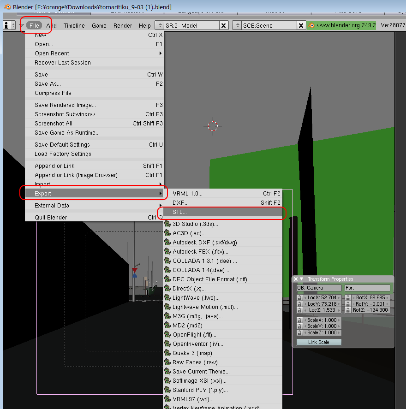Toggle the ScaleY lock
The width and height of the screenshot is (406, 409).
[299, 326]
